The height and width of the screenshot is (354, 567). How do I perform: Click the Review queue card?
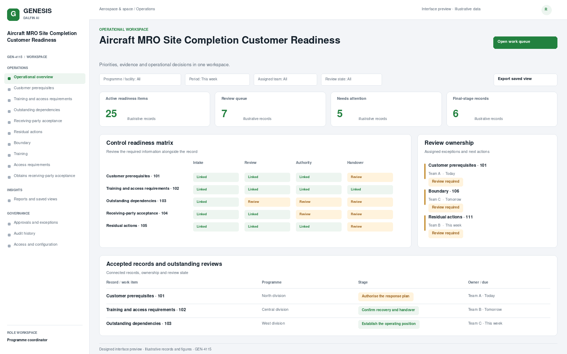pos(270,109)
